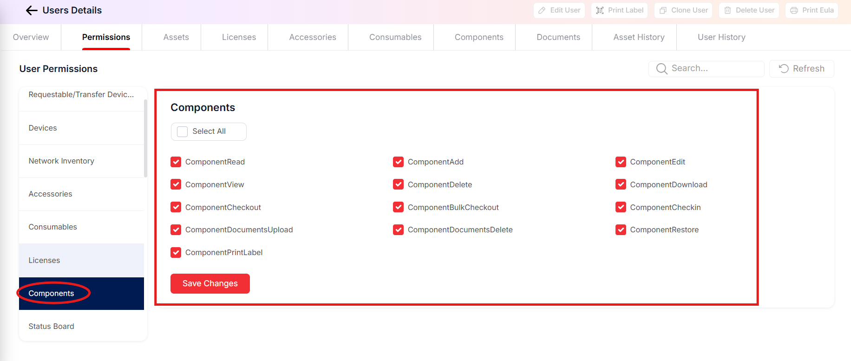Select Licenses in the permissions sidebar
The width and height of the screenshot is (851, 361).
point(81,260)
